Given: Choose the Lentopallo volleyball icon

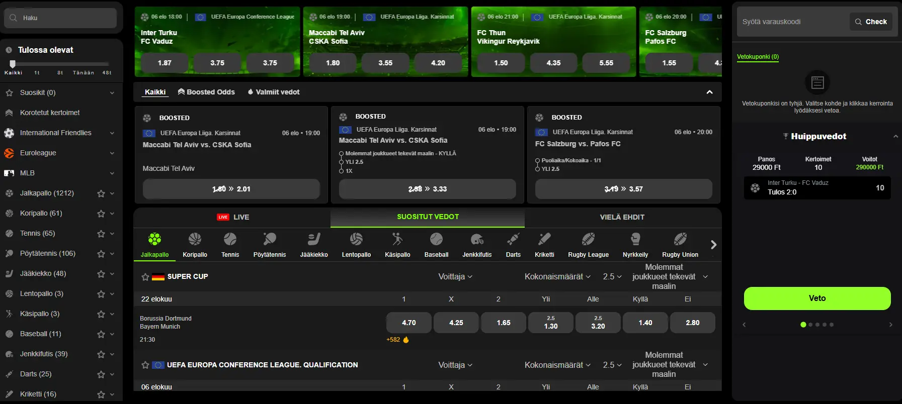Looking at the screenshot, I should (356, 239).
